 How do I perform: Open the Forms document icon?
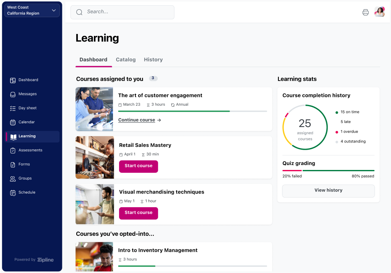tap(13, 164)
